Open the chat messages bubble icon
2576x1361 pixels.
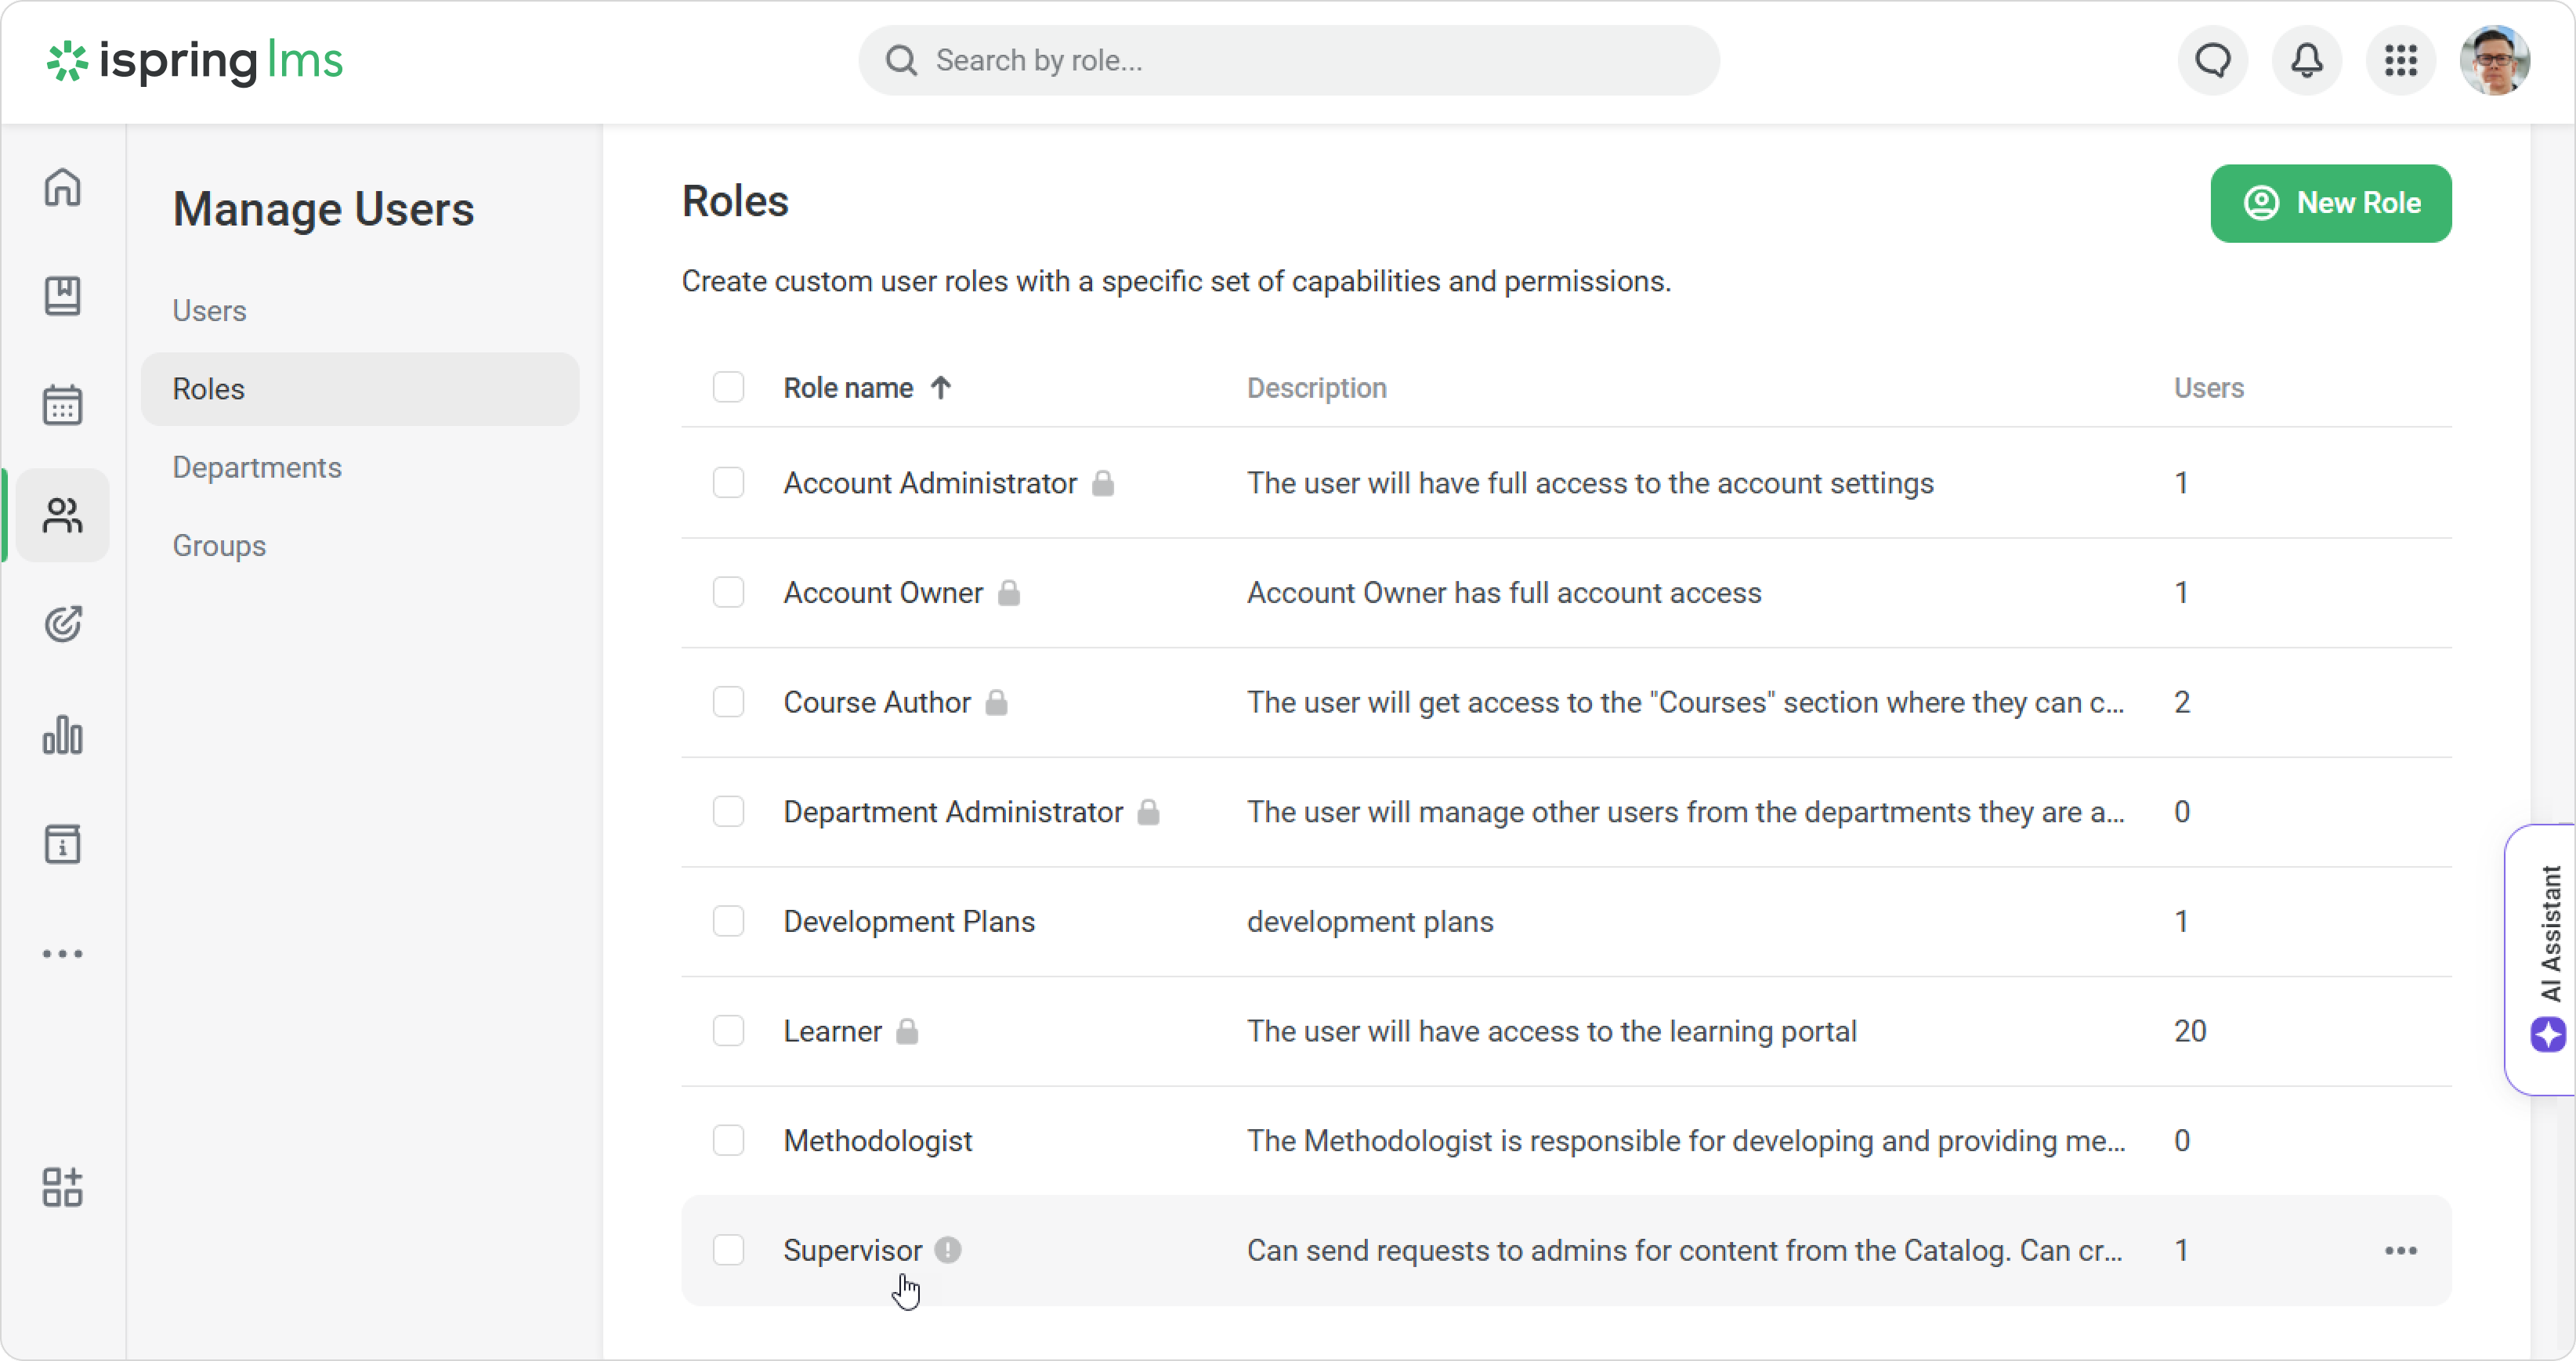[x=2212, y=61]
